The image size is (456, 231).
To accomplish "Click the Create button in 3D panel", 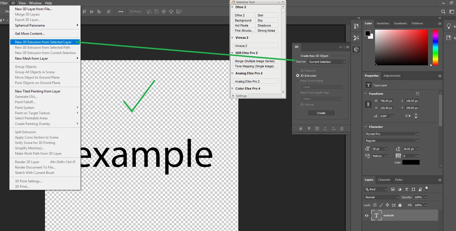I will coord(321,113).
